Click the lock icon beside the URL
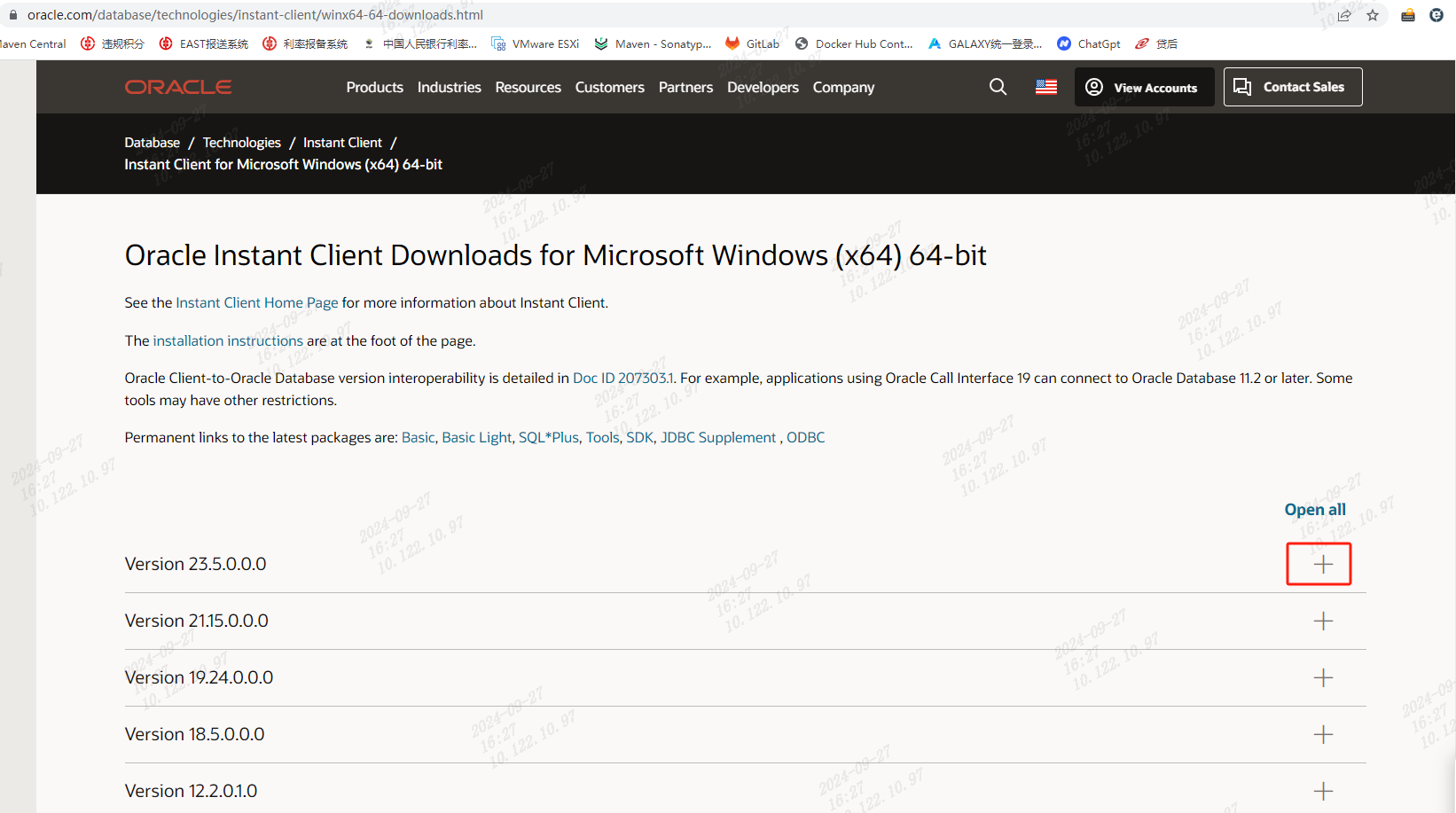The height and width of the screenshot is (813, 1456). 12,15
